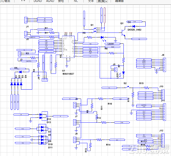This screenshot has height=156, width=171.
Task: Click the D10 designator label
Action: click(50, 144)
